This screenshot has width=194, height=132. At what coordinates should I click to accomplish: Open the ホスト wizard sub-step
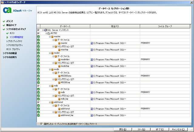(x=12, y=33)
